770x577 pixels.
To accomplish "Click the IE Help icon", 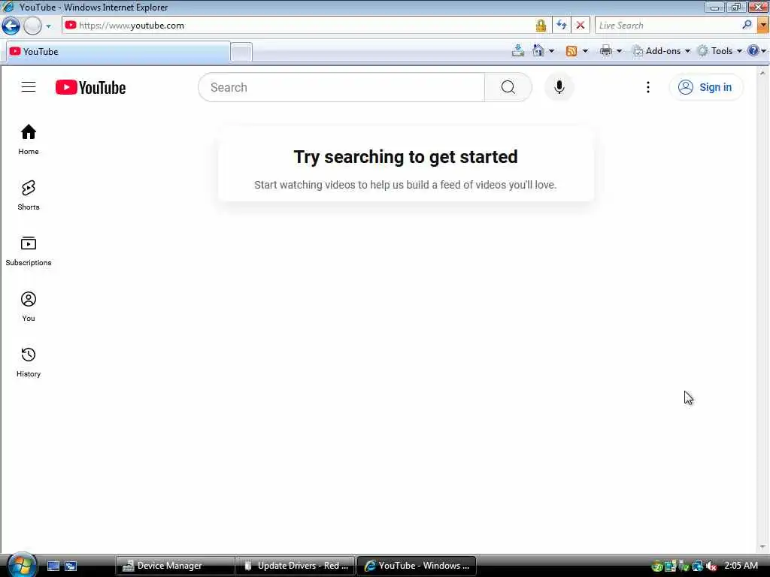I will coord(753,50).
